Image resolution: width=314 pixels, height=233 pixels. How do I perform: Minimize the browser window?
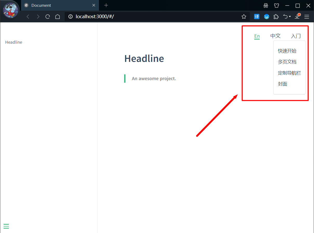(287, 5)
